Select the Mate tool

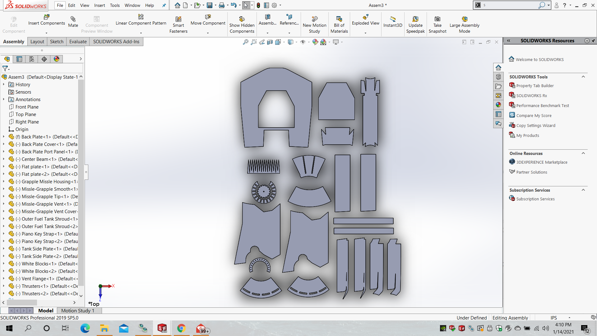tap(73, 22)
